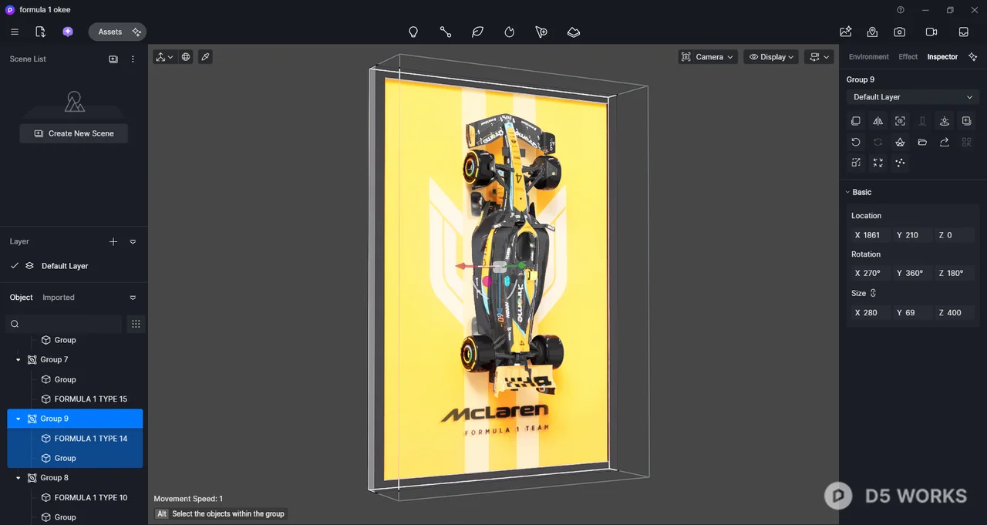Click the replace object icon in Inspector
The width and height of the screenshot is (987, 525).
point(856,163)
